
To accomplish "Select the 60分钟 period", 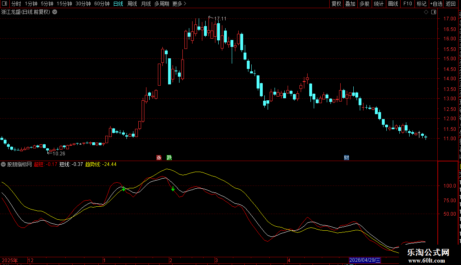I will (x=102, y=4).
